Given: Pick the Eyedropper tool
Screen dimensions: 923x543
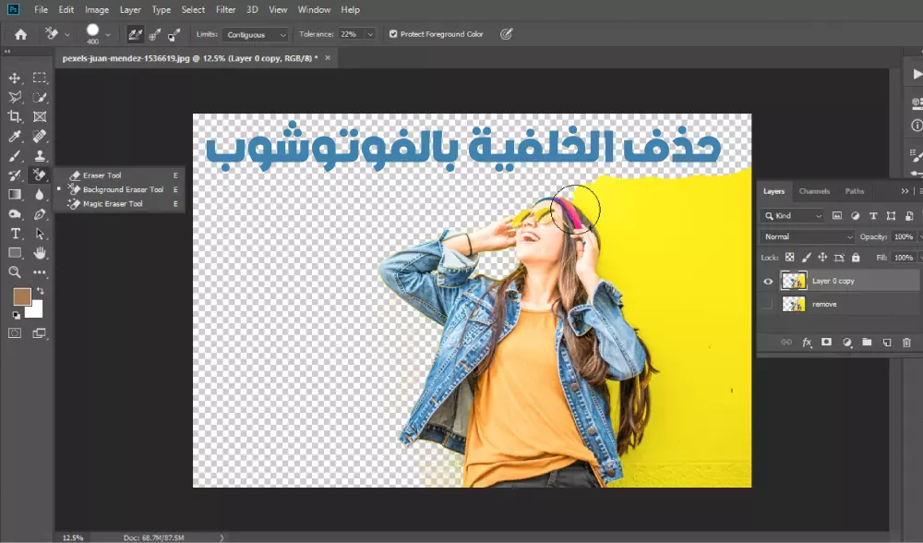Looking at the screenshot, I should pos(15,136).
